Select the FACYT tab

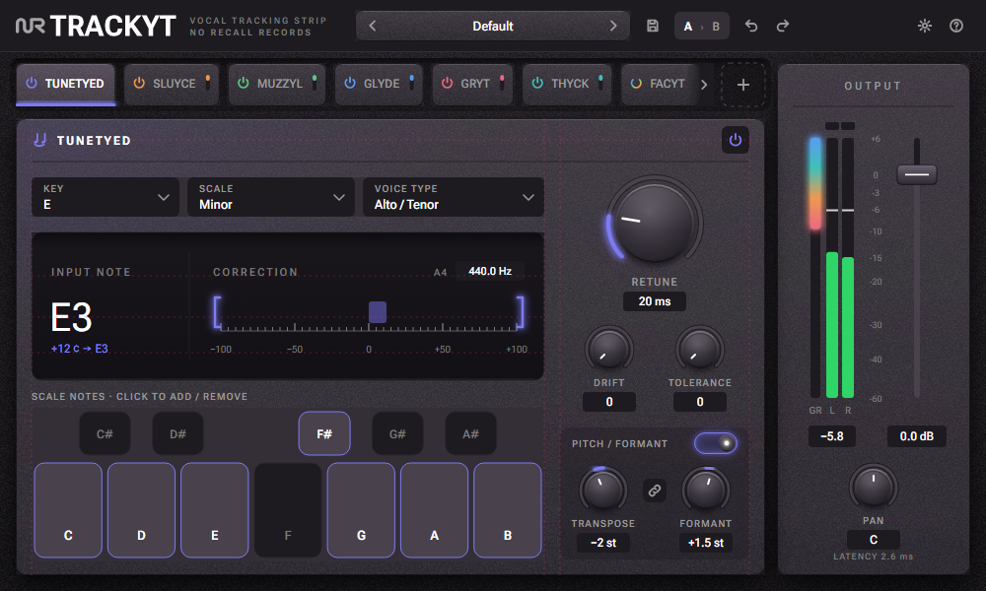click(661, 84)
